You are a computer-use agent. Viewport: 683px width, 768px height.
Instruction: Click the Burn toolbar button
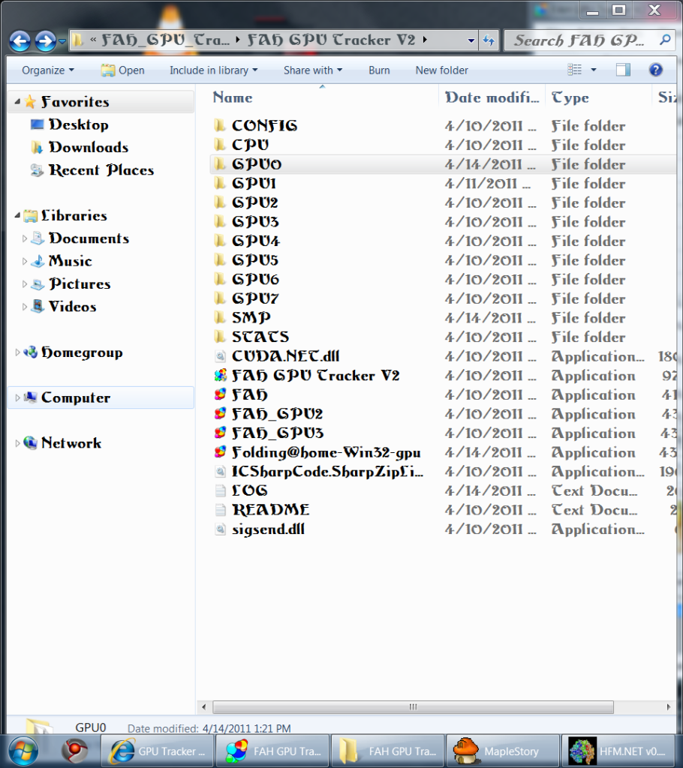379,70
